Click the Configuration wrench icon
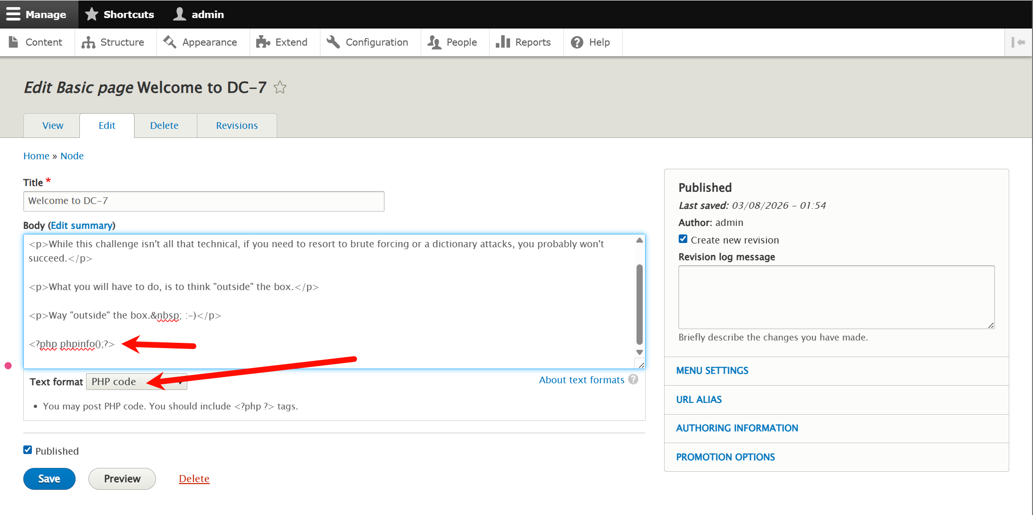This screenshot has width=1033, height=515. [333, 42]
